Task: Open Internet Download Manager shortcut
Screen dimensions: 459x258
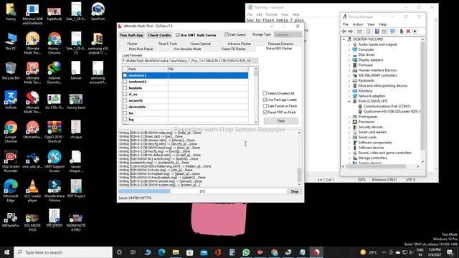Action: click(55, 73)
